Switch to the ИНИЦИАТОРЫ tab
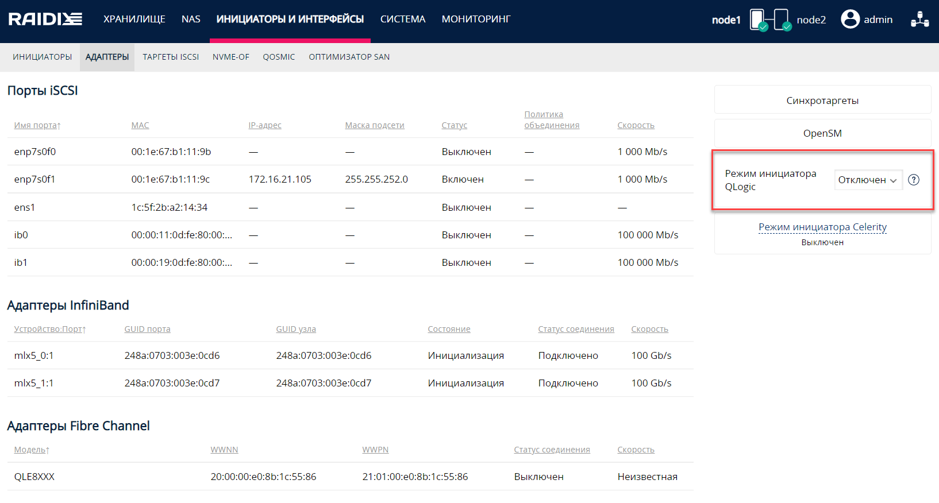The height and width of the screenshot is (503, 939). (43, 57)
